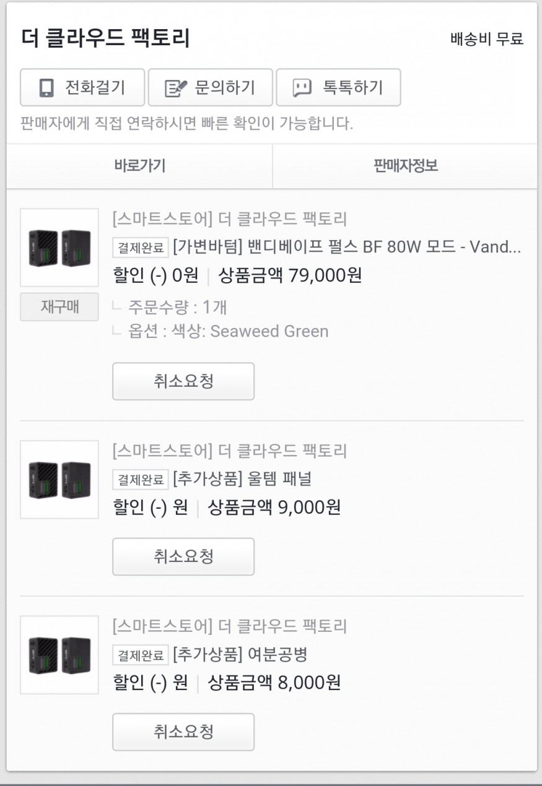Tap the 배송비 무료 label
The image size is (542, 786).
click(487, 39)
